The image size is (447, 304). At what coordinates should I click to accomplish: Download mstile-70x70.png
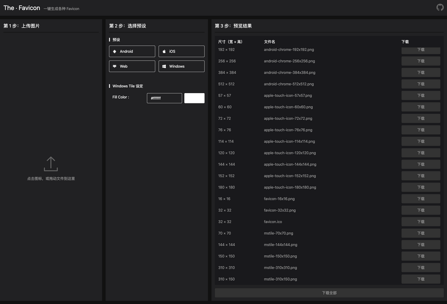[x=421, y=233]
